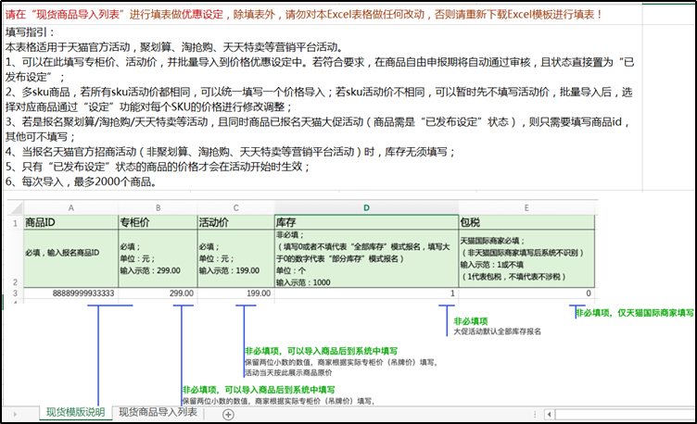Click the 库存 description cell in row 2
Viewport: 697px width, 424px height.
pos(365,258)
